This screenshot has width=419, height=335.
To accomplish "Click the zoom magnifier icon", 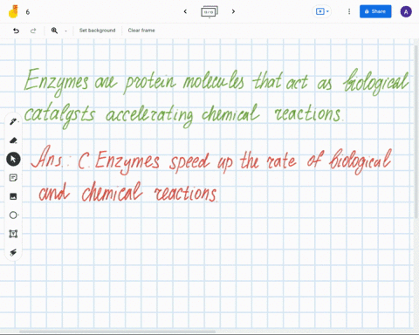I will [54, 31].
